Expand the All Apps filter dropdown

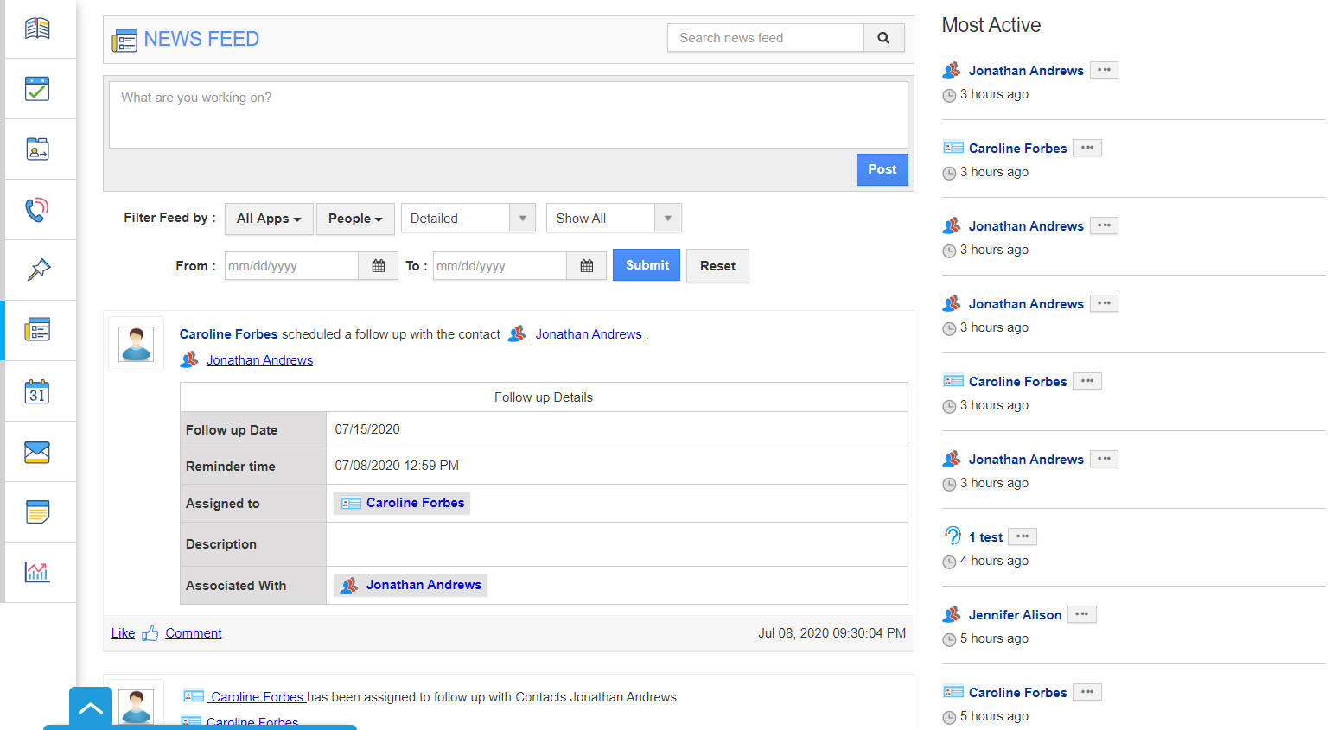click(269, 219)
